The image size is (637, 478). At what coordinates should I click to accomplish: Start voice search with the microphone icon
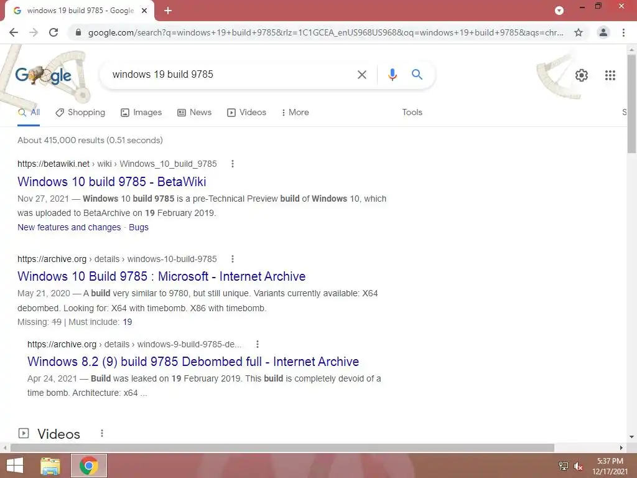pos(392,75)
